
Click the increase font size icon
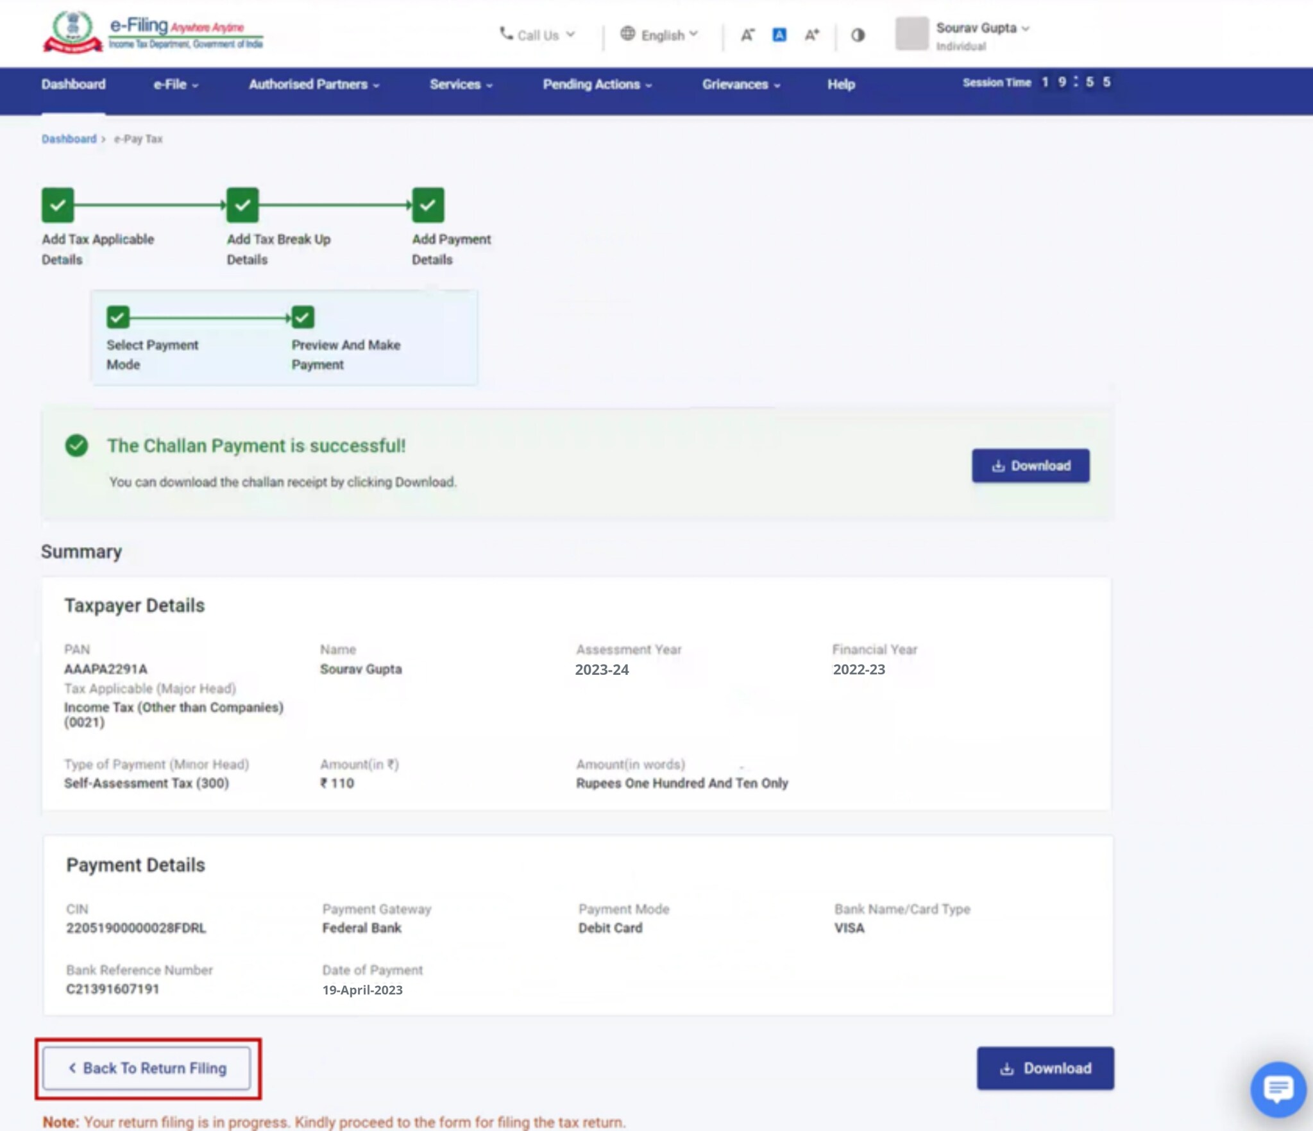tap(811, 35)
